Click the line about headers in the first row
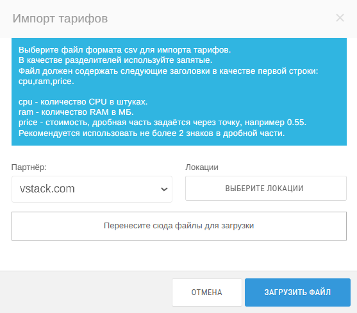 point(169,71)
